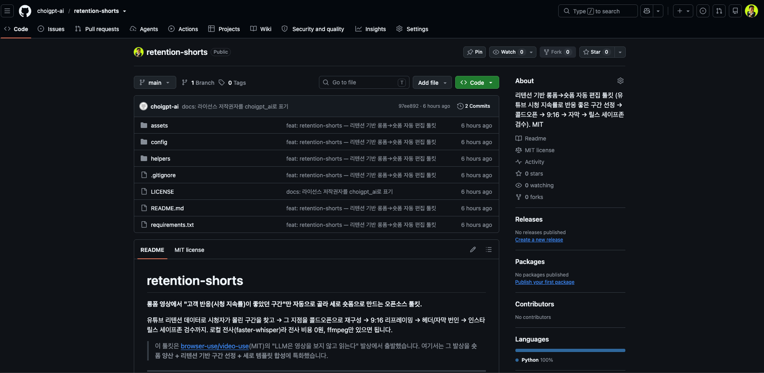Open the helpers folder

click(160, 159)
